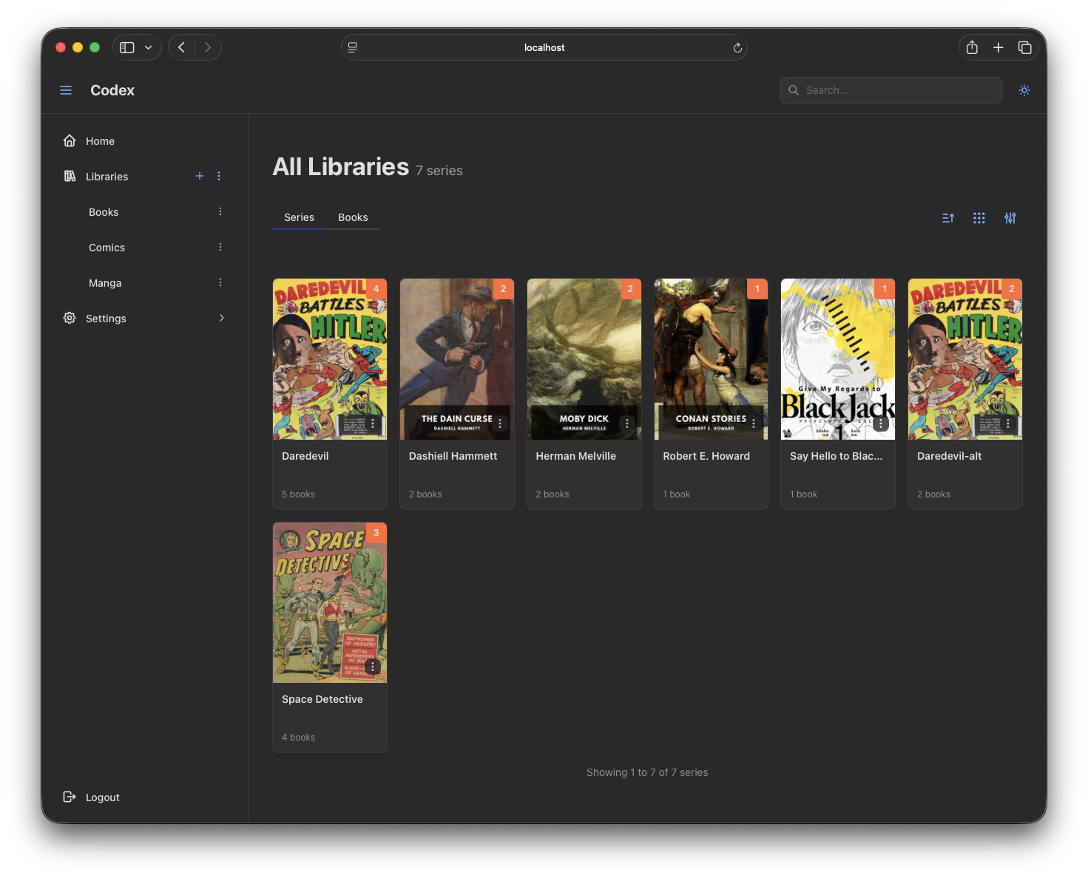Open the kebab menu on the Daredevil series card

(x=373, y=423)
